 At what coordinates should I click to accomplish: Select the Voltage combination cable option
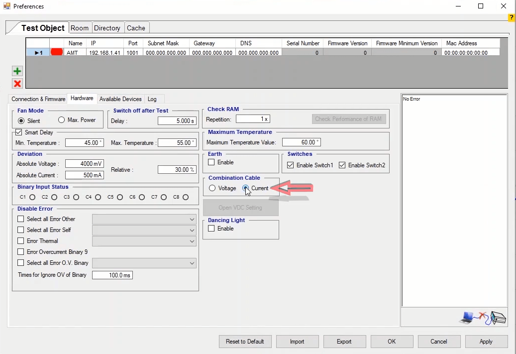pos(212,188)
